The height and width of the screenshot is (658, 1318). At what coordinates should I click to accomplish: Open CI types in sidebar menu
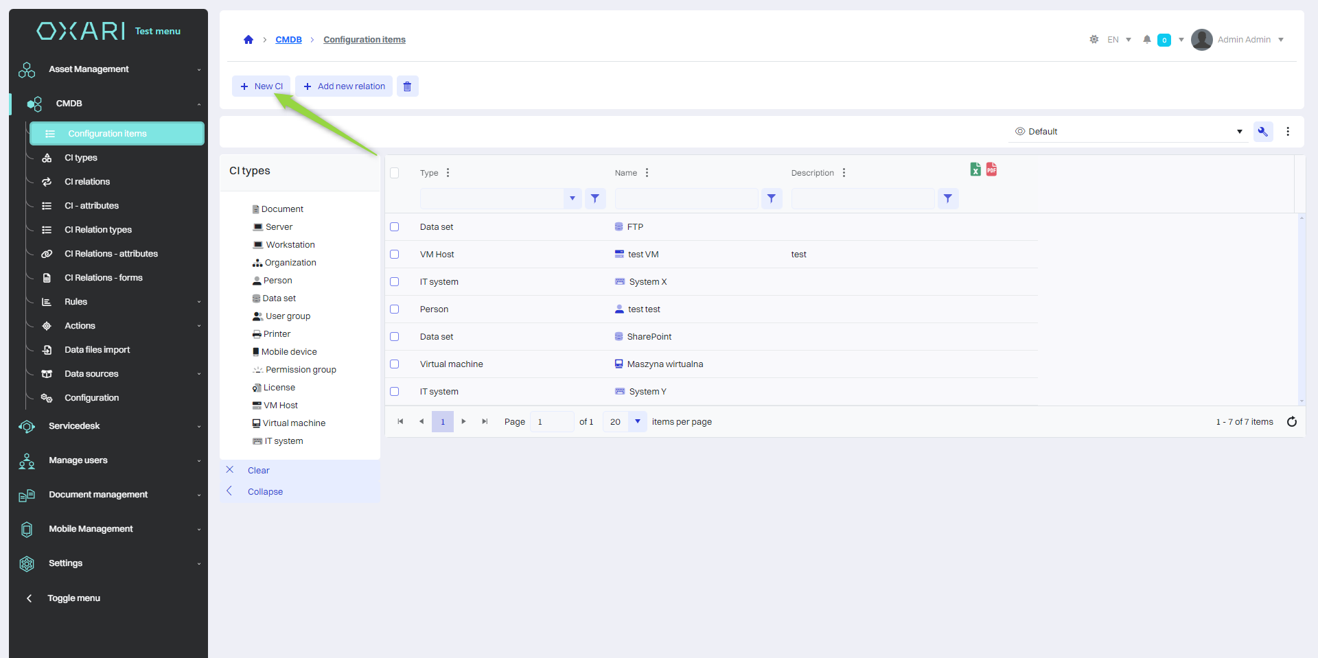click(81, 158)
